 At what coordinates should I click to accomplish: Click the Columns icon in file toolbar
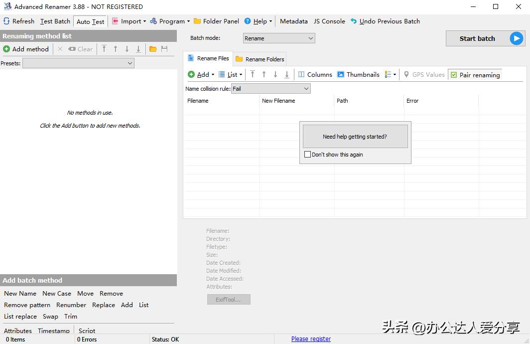coord(301,75)
